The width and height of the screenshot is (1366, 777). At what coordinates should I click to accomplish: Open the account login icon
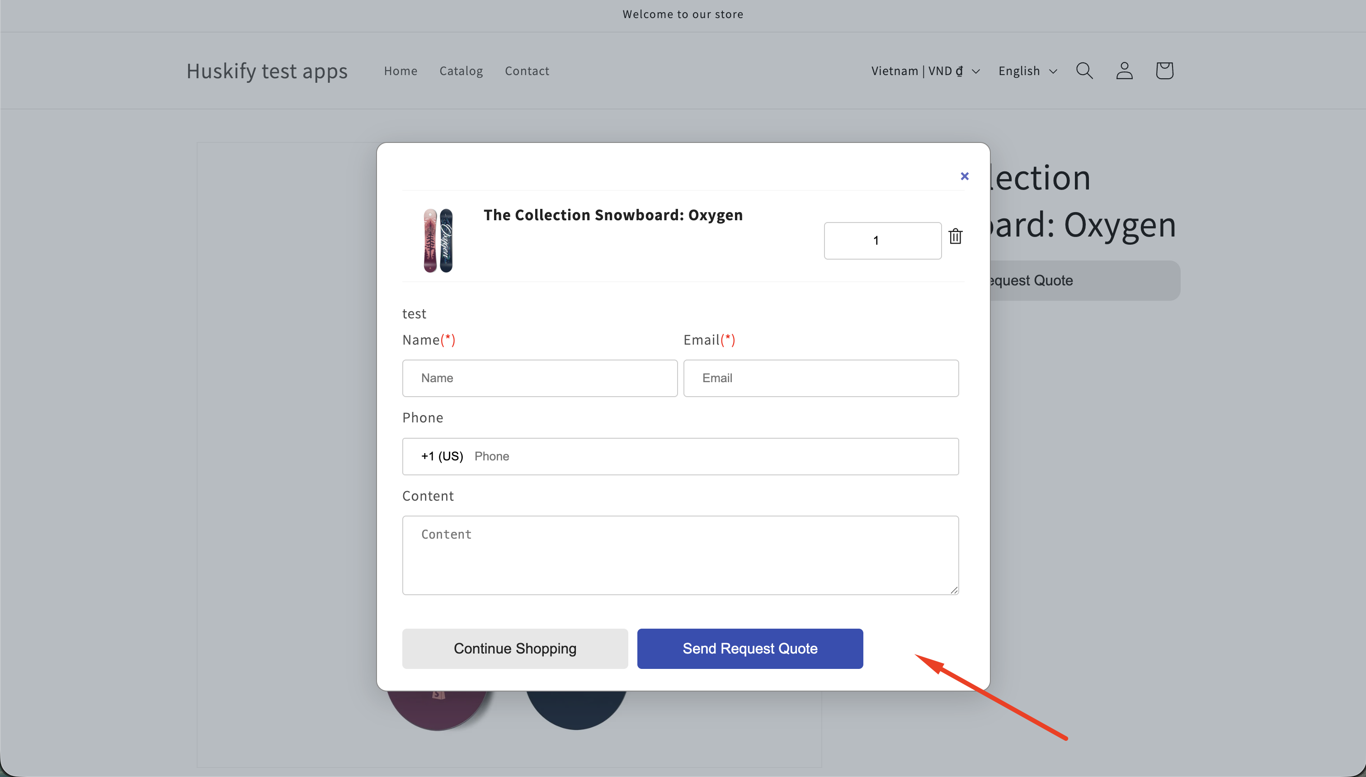tap(1125, 71)
